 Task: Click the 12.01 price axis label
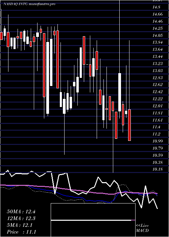click(x=158, y=106)
